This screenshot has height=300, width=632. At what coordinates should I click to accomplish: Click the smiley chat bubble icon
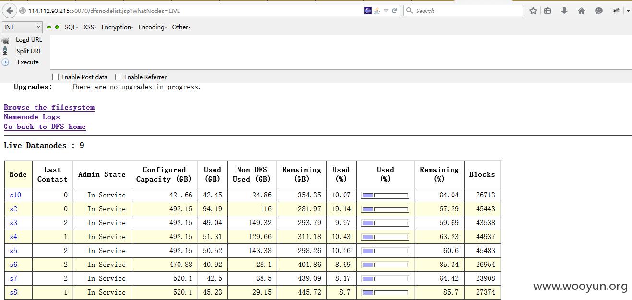pos(599,11)
